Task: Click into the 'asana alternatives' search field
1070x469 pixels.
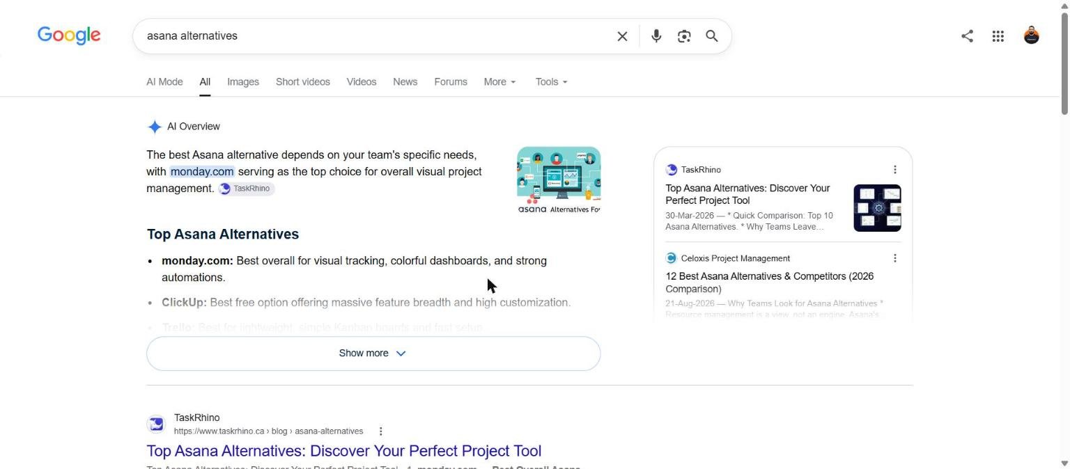Action: 376,36
